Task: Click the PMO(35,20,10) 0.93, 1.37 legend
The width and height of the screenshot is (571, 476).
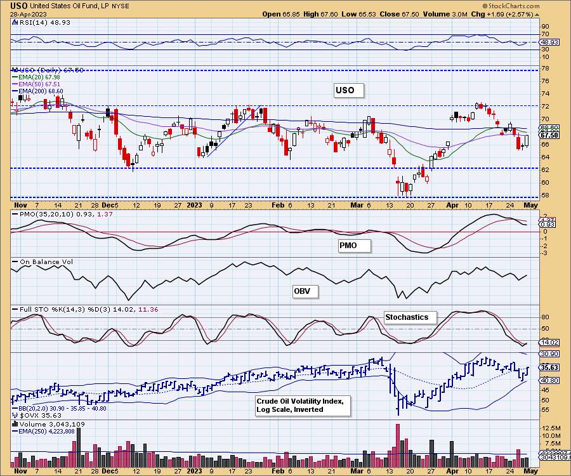Action: coord(66,214)
